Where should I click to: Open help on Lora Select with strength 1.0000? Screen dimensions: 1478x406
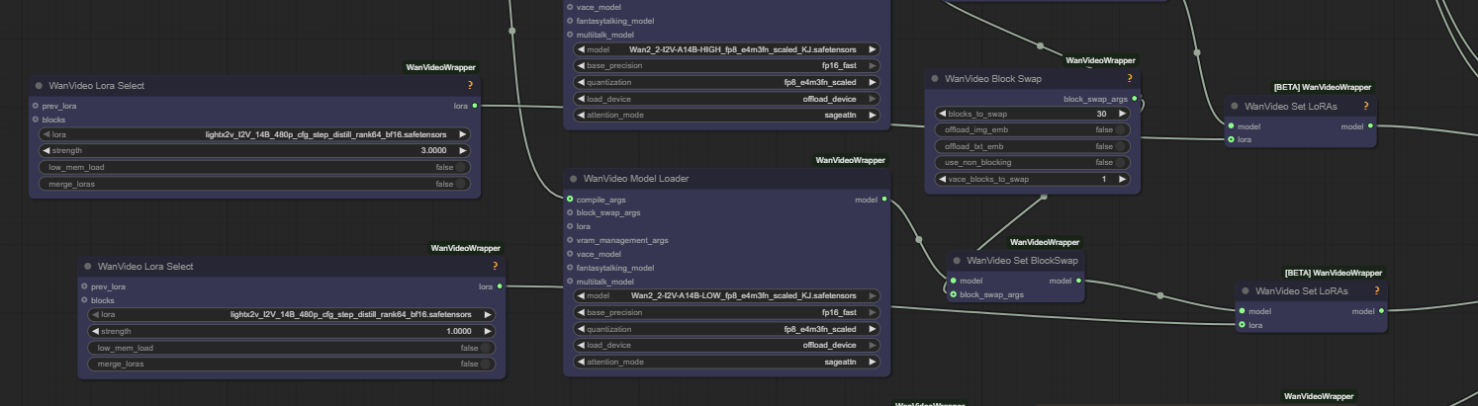pos(495,267)
